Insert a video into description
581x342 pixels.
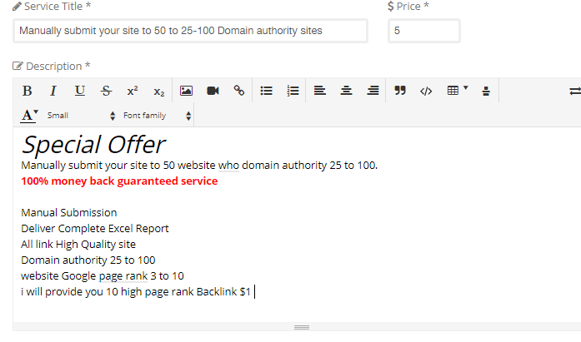coord(213,91)
